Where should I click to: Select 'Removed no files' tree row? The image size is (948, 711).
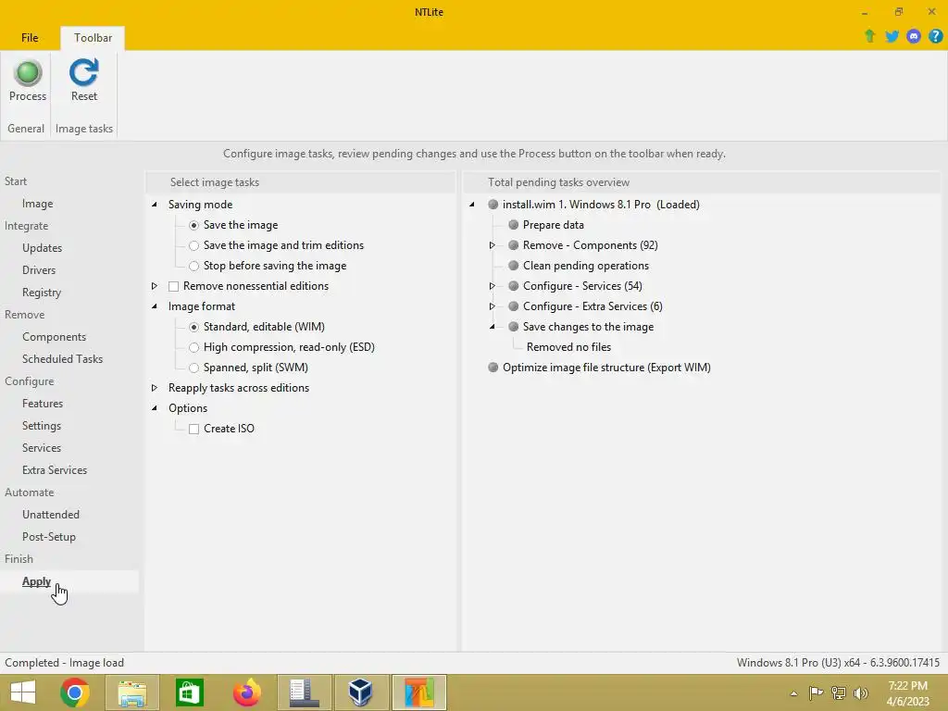(568, 347)
